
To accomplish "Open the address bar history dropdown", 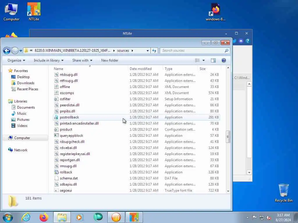I will coord(148,51).
